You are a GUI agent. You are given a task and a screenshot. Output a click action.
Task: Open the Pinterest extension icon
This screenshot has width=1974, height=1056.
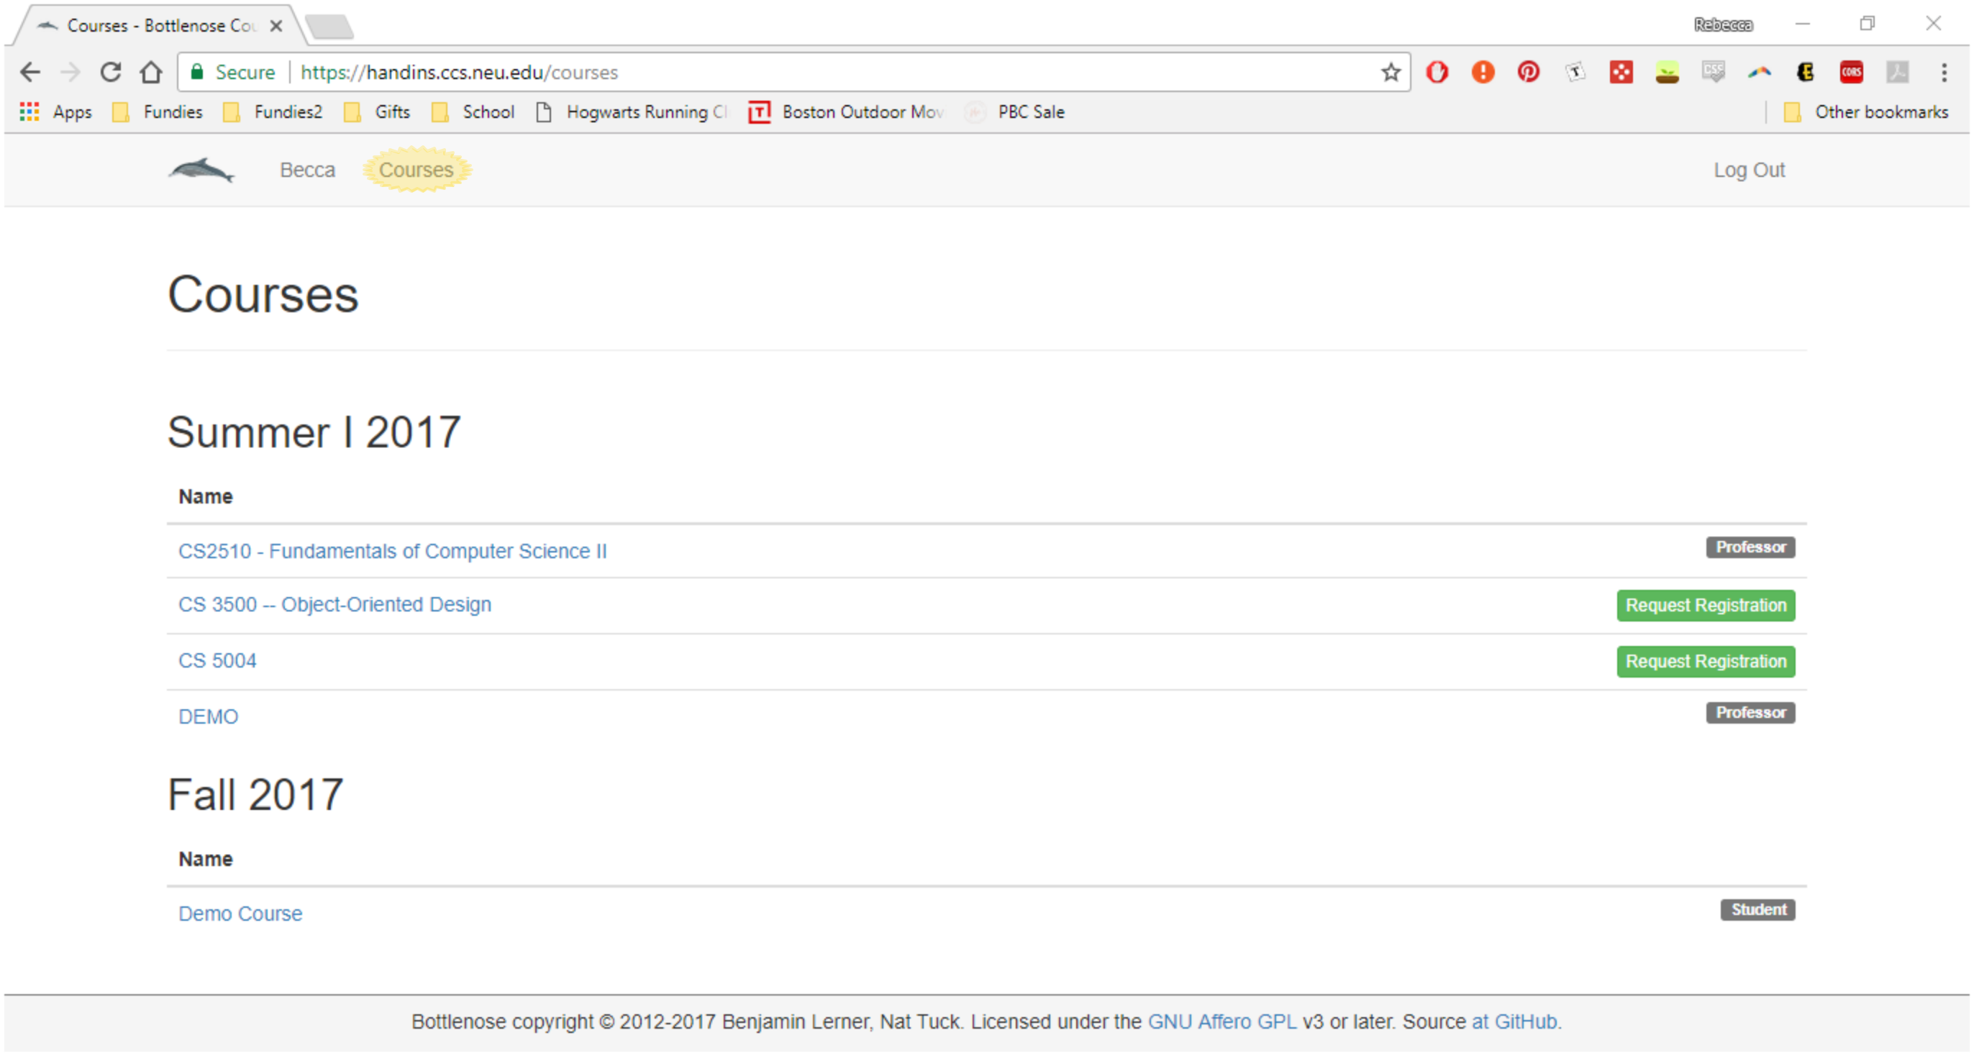tap(1528, 72)
